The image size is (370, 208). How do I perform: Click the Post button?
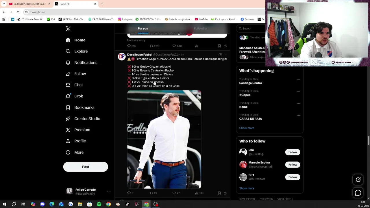(86, 167)
